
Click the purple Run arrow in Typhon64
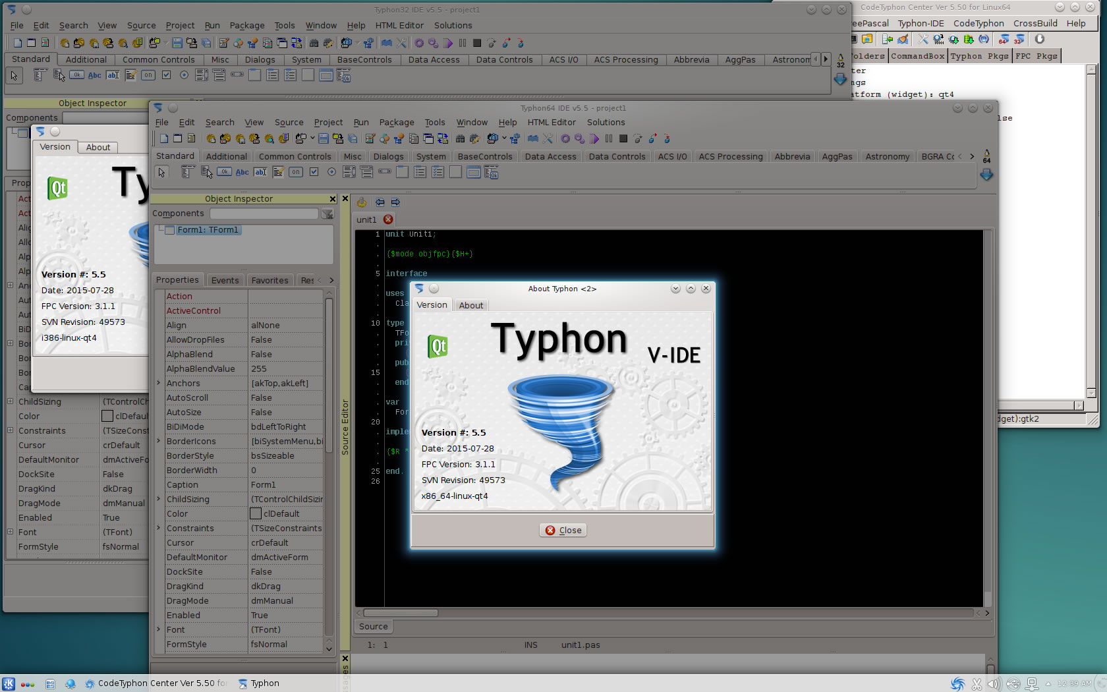594,138
